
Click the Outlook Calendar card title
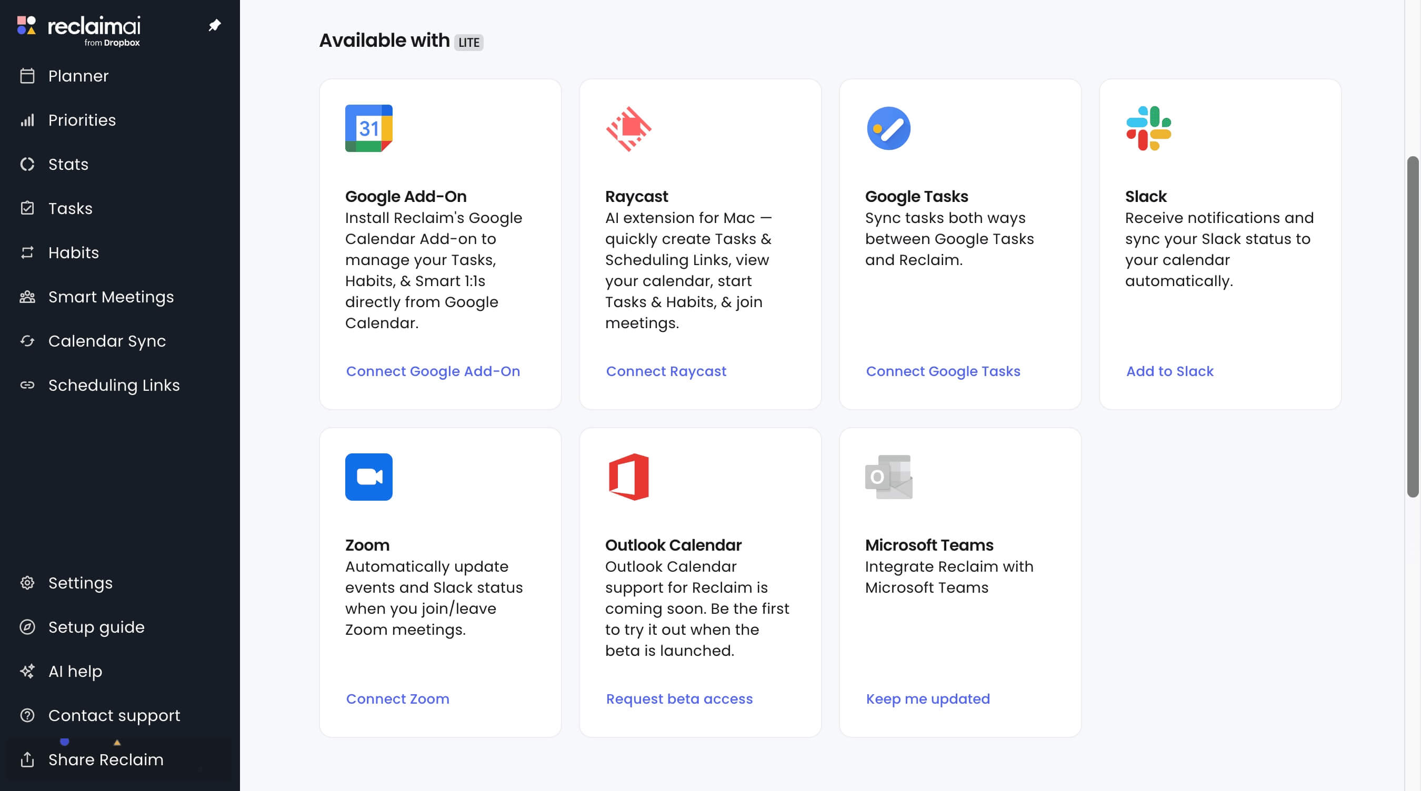(673, 545)
